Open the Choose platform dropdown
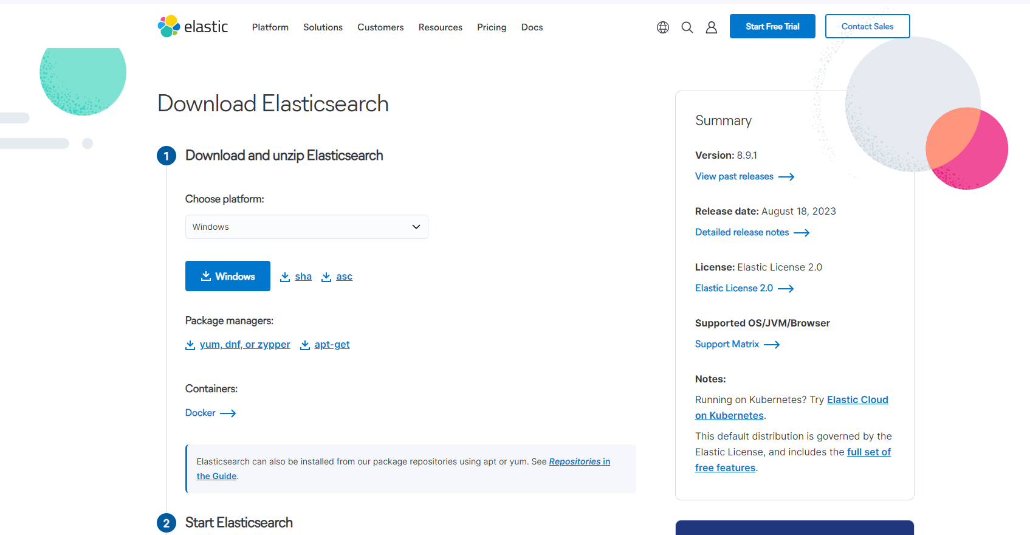This screenshot has height=535, width=1030. click(307, 227)
